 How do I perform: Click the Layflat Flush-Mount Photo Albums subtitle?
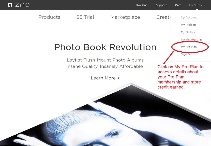105,60
